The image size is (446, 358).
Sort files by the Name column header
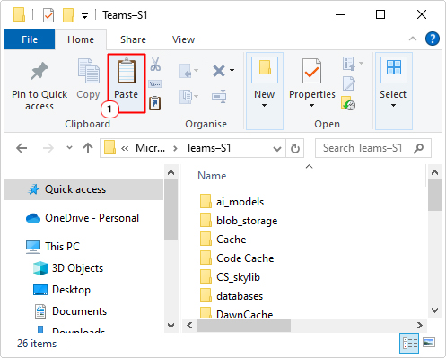point(212,176)
